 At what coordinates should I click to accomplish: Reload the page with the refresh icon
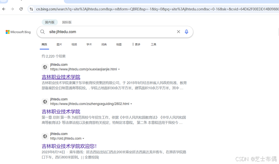pos(21,9)
